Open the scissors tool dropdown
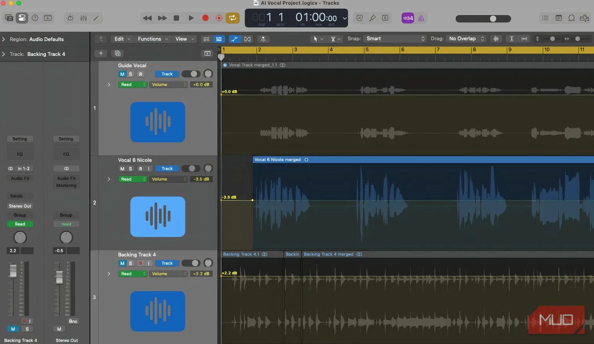The width and height of the screenshot is (594, 344). [x=336, y=39]
